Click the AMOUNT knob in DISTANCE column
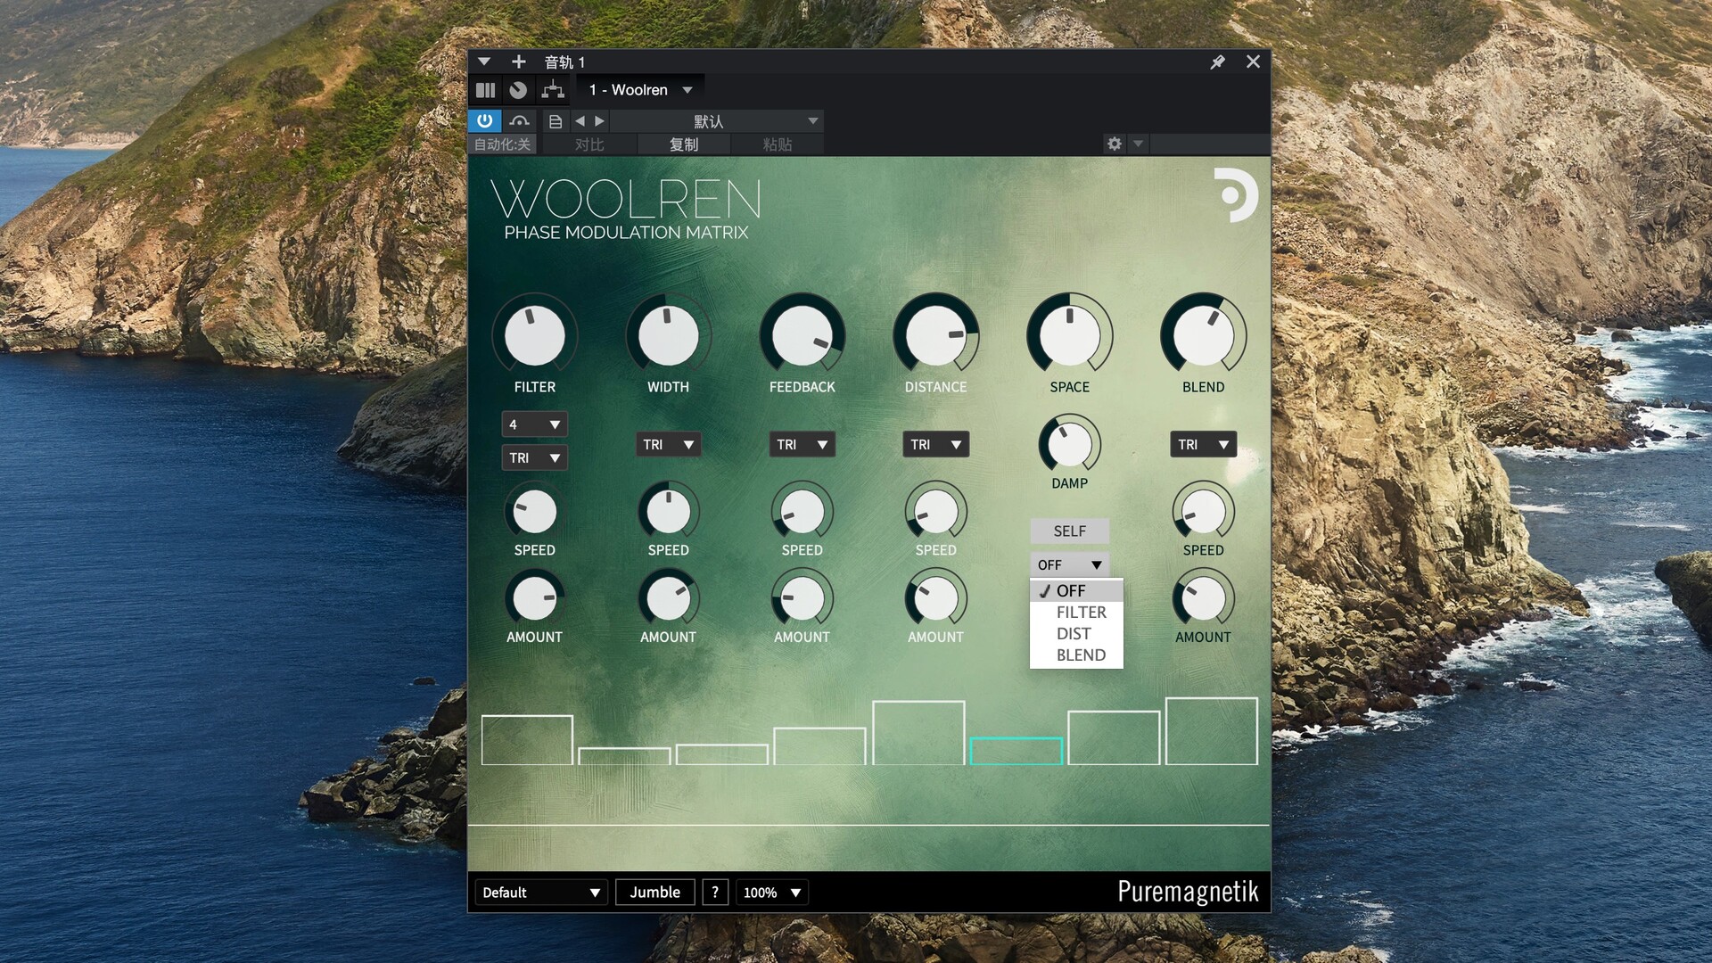 coord(935,598)
